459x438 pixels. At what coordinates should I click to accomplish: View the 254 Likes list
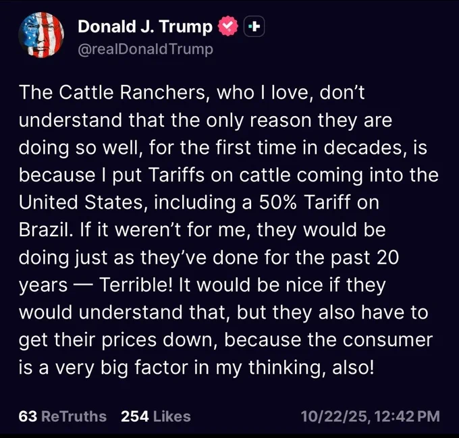click(x=156, y=416)
